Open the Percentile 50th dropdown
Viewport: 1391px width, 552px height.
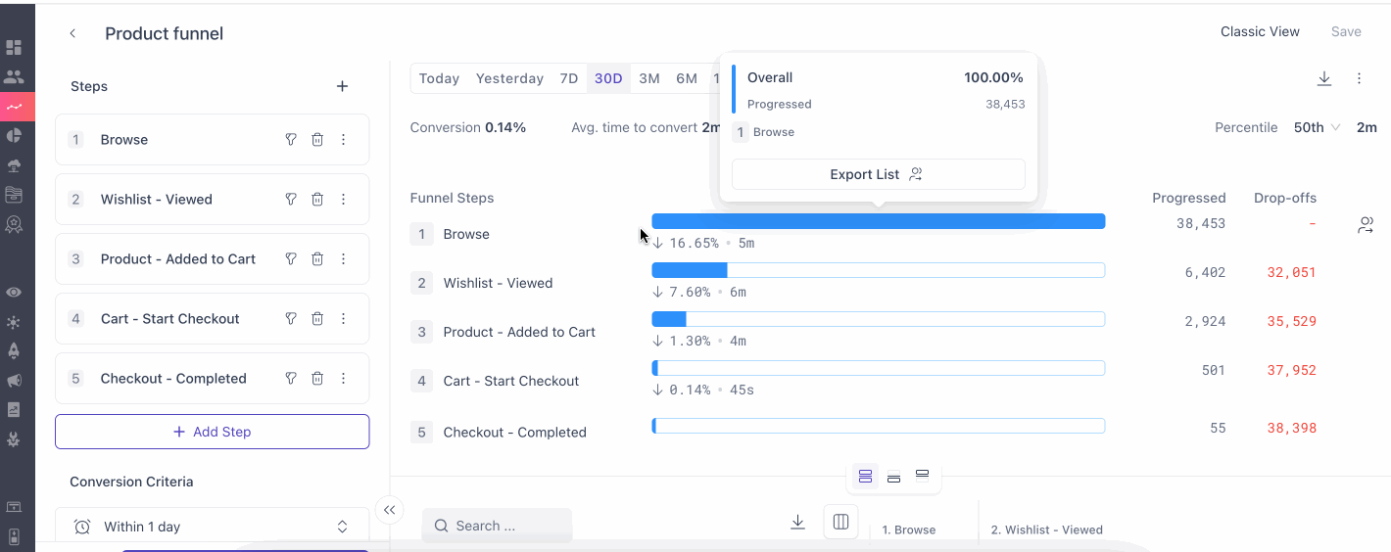1317,127
